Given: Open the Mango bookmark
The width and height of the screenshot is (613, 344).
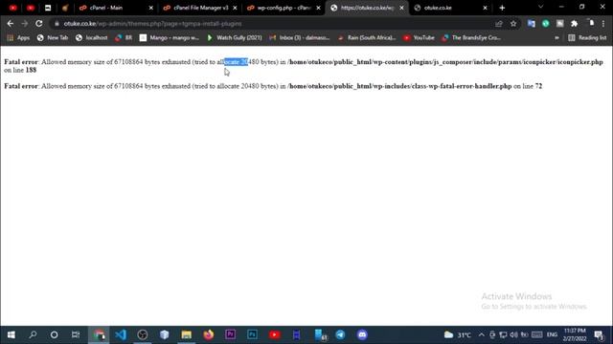Looking at the screenshot, I should pos(170,38).
